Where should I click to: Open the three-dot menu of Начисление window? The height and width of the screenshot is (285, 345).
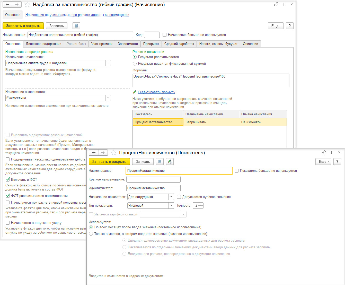click(x=284, y=4)
